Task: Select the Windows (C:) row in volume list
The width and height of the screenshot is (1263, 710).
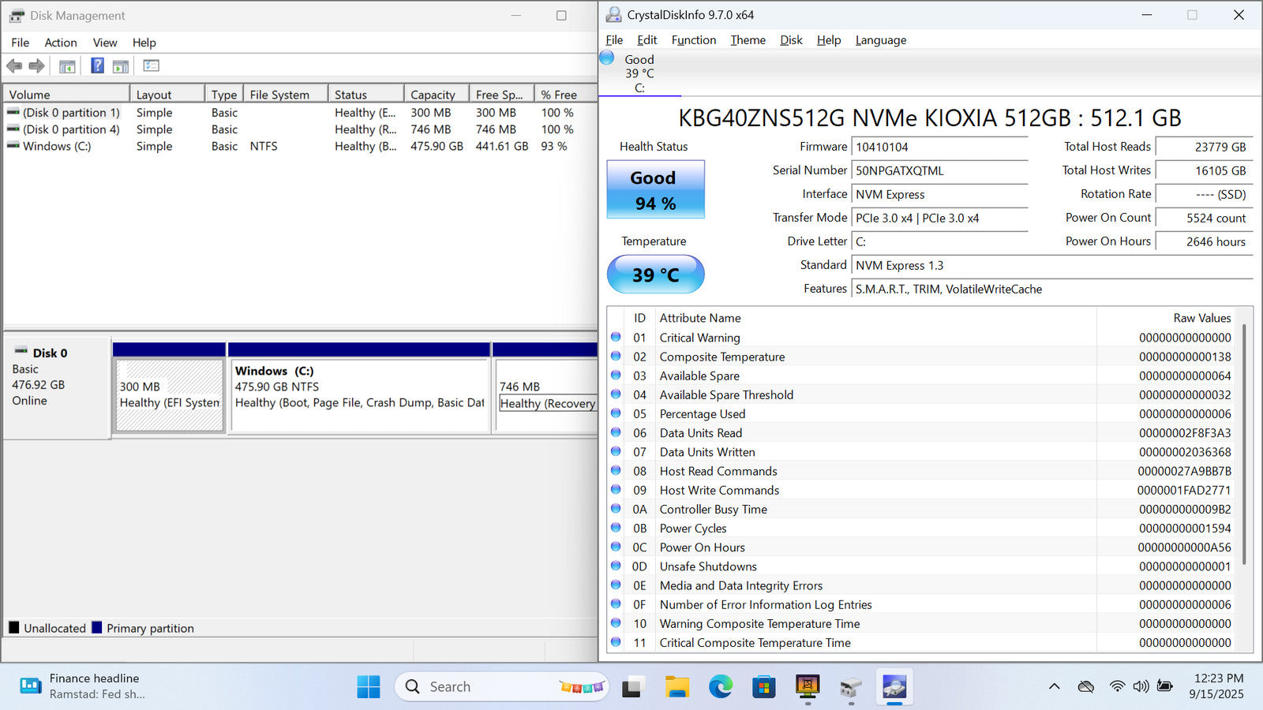Action: coord(57,146)
